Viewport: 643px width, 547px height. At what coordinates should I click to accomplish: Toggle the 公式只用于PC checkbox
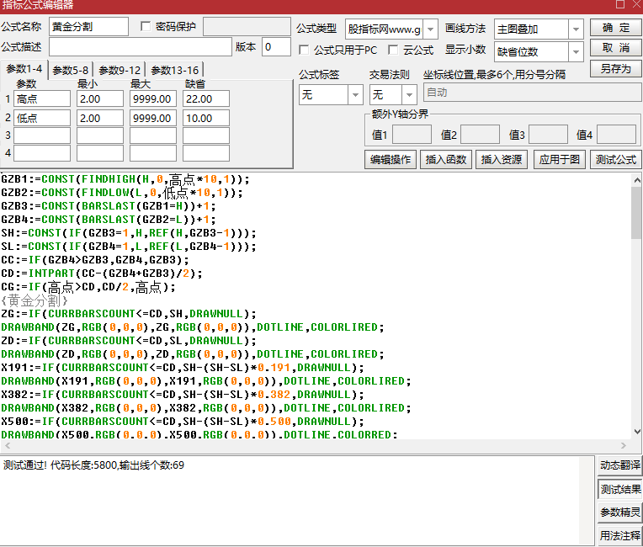[304, 50]
